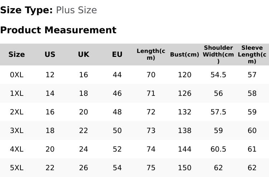Click the US column header
Screen dimensions: 269x177
point(50,54)
